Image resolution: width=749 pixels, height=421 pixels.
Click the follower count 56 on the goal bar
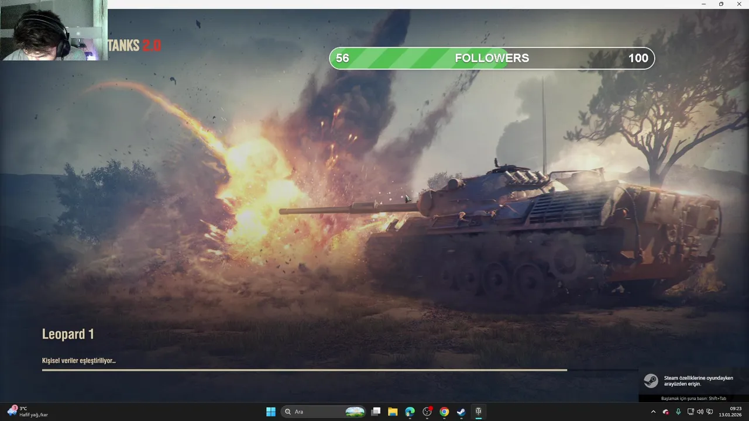342,58
